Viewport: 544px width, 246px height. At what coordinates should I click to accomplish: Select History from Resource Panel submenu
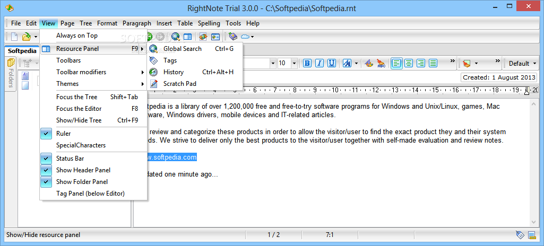click(x=195, y=72)
